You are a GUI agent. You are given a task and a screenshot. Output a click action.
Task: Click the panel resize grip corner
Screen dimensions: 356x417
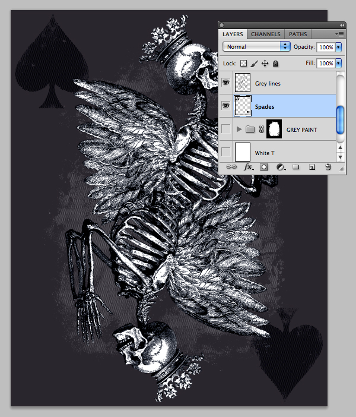click(x=342, y=168)
